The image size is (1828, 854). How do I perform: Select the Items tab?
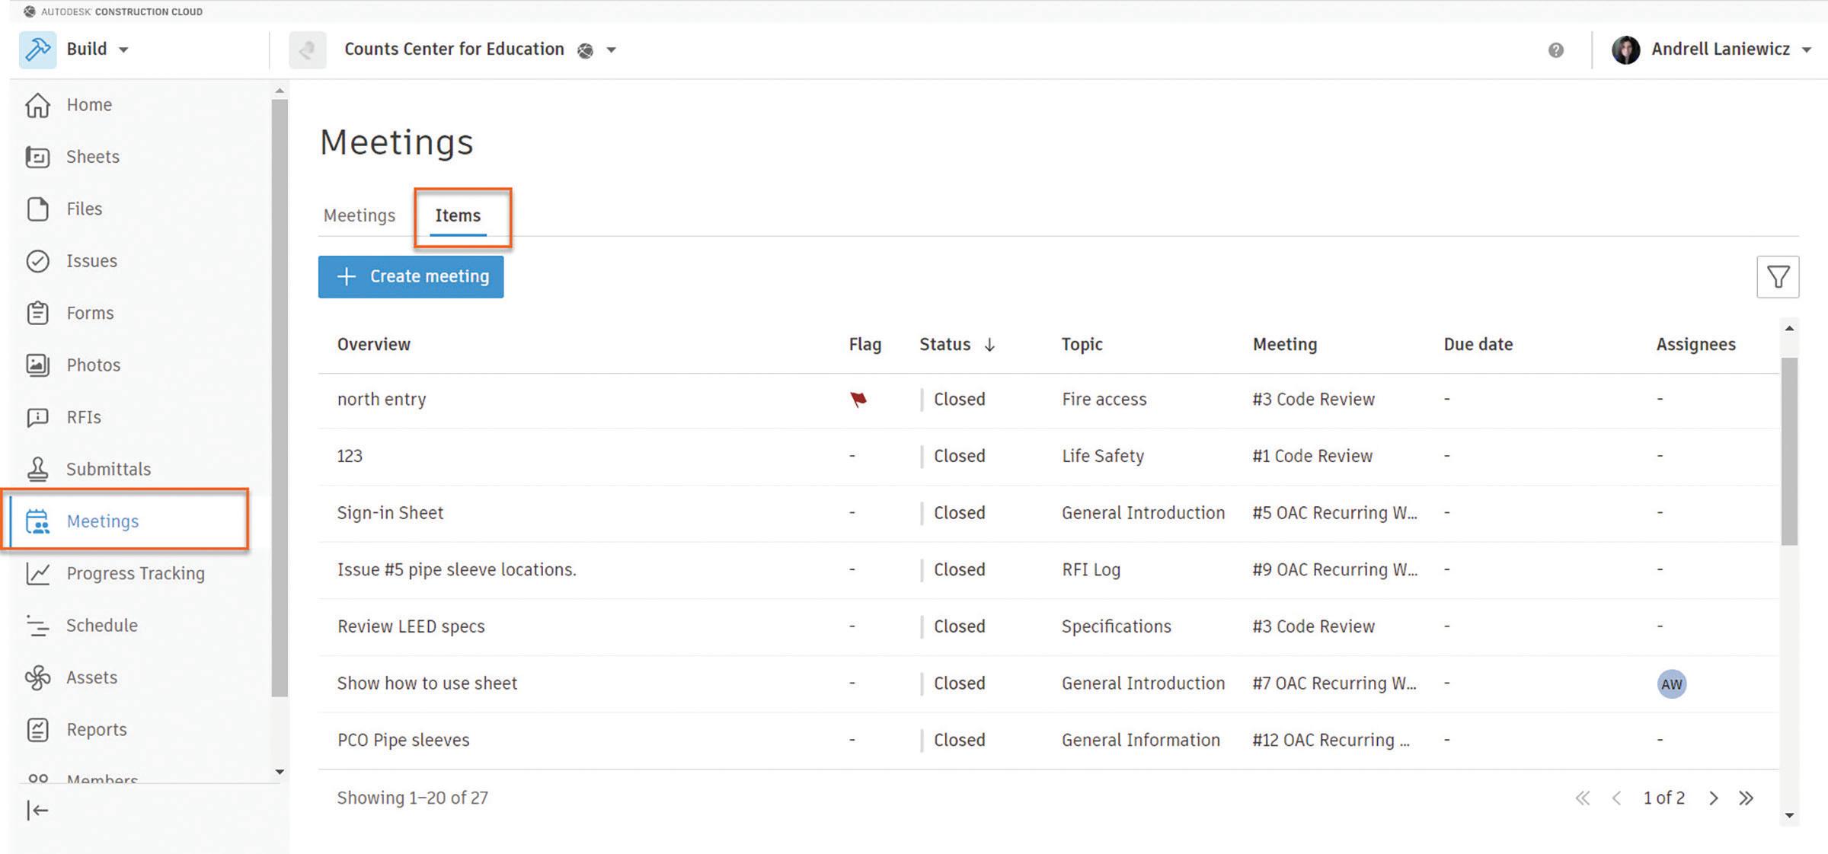(x=458, y=216)
